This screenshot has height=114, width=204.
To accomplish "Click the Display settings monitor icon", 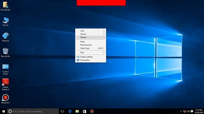I will click(78, 57).
